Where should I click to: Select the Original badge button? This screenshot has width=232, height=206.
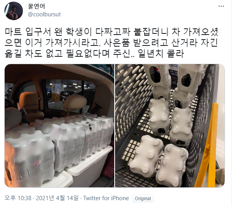[143, 199]
